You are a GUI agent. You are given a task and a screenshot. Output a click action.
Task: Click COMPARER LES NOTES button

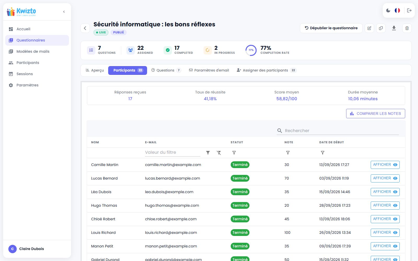(376, 114)
